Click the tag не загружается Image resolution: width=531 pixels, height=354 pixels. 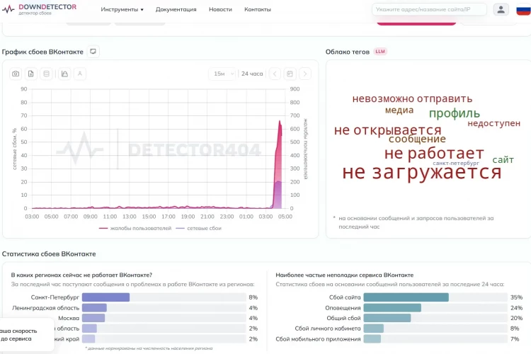pos(422,172)
